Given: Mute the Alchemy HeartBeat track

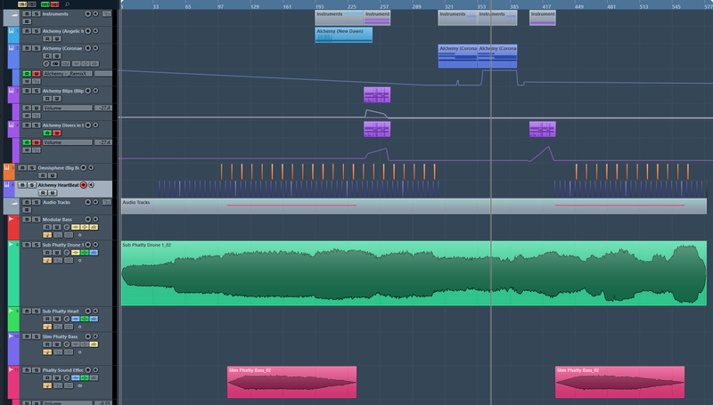Looking at the screenshot, I should (x=23, y=185).
